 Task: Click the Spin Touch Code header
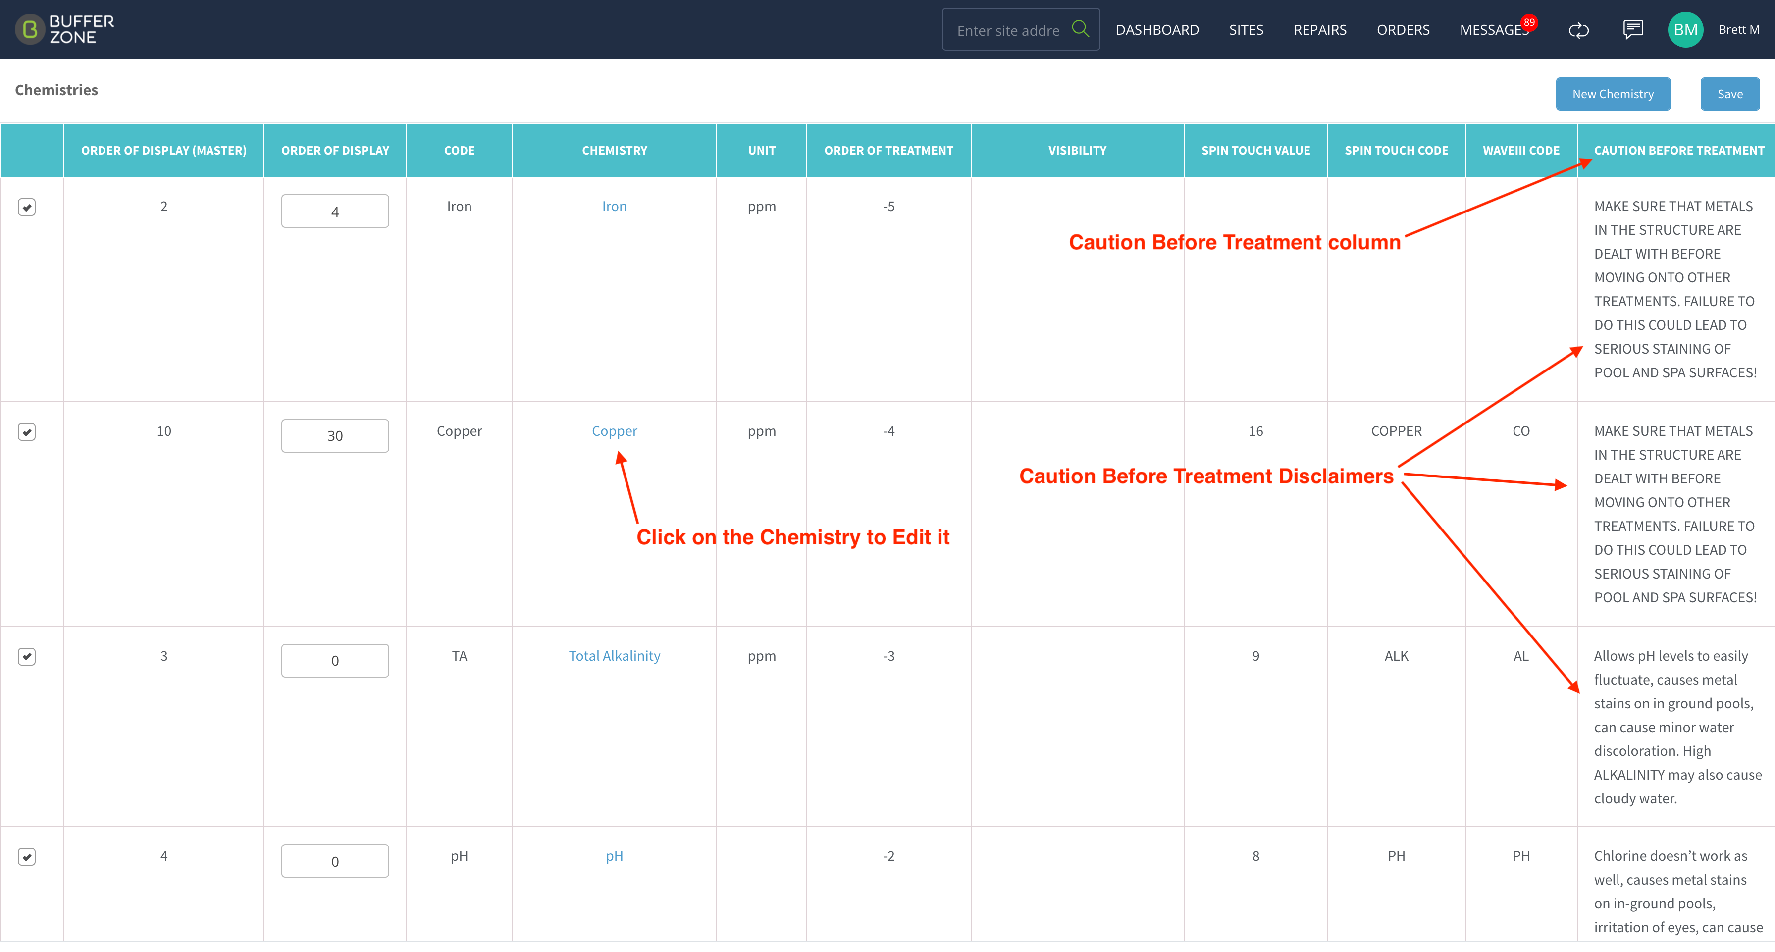point(1396,150)
